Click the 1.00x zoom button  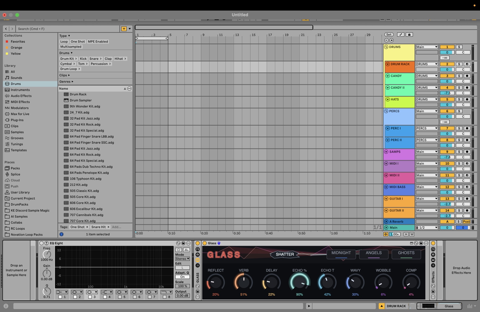tap(394, 234)
